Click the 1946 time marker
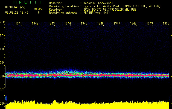 (100, 24)
